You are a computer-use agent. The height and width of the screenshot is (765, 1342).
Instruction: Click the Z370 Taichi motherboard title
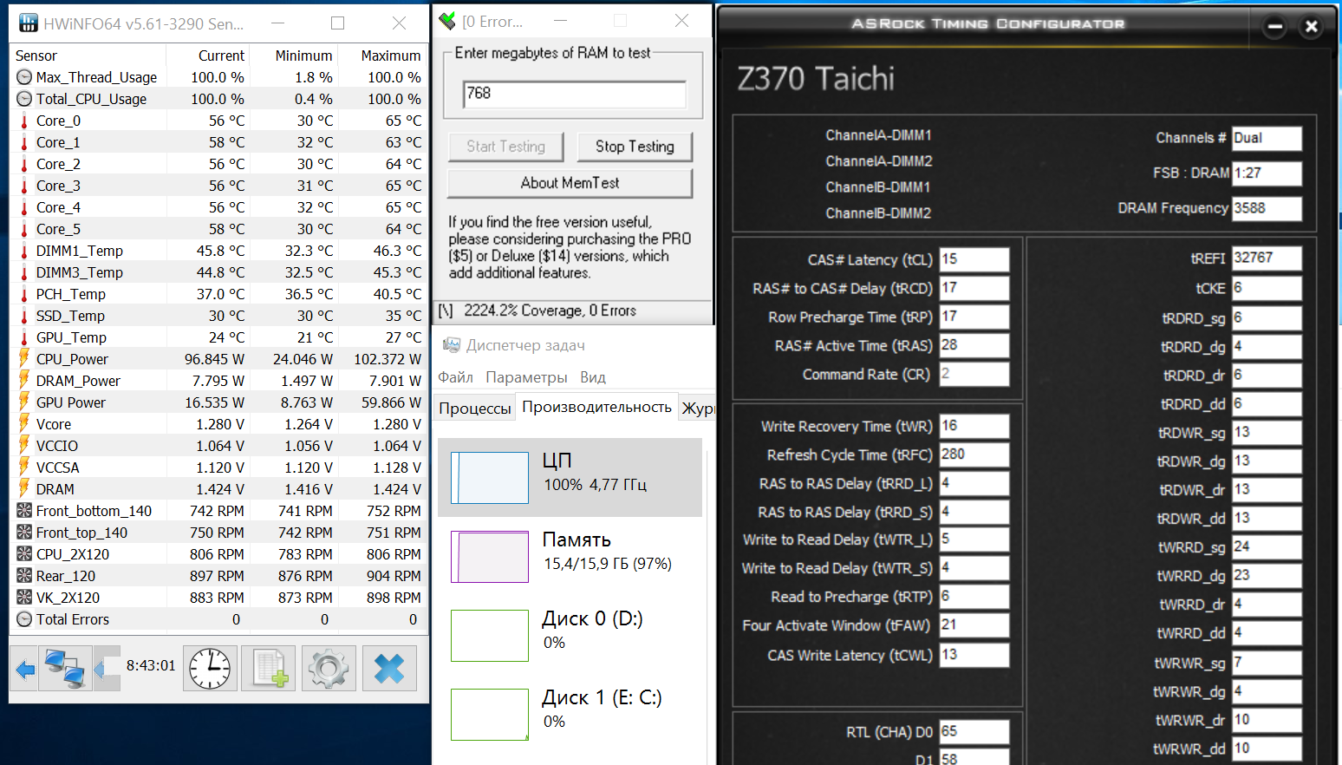point(816,79)
